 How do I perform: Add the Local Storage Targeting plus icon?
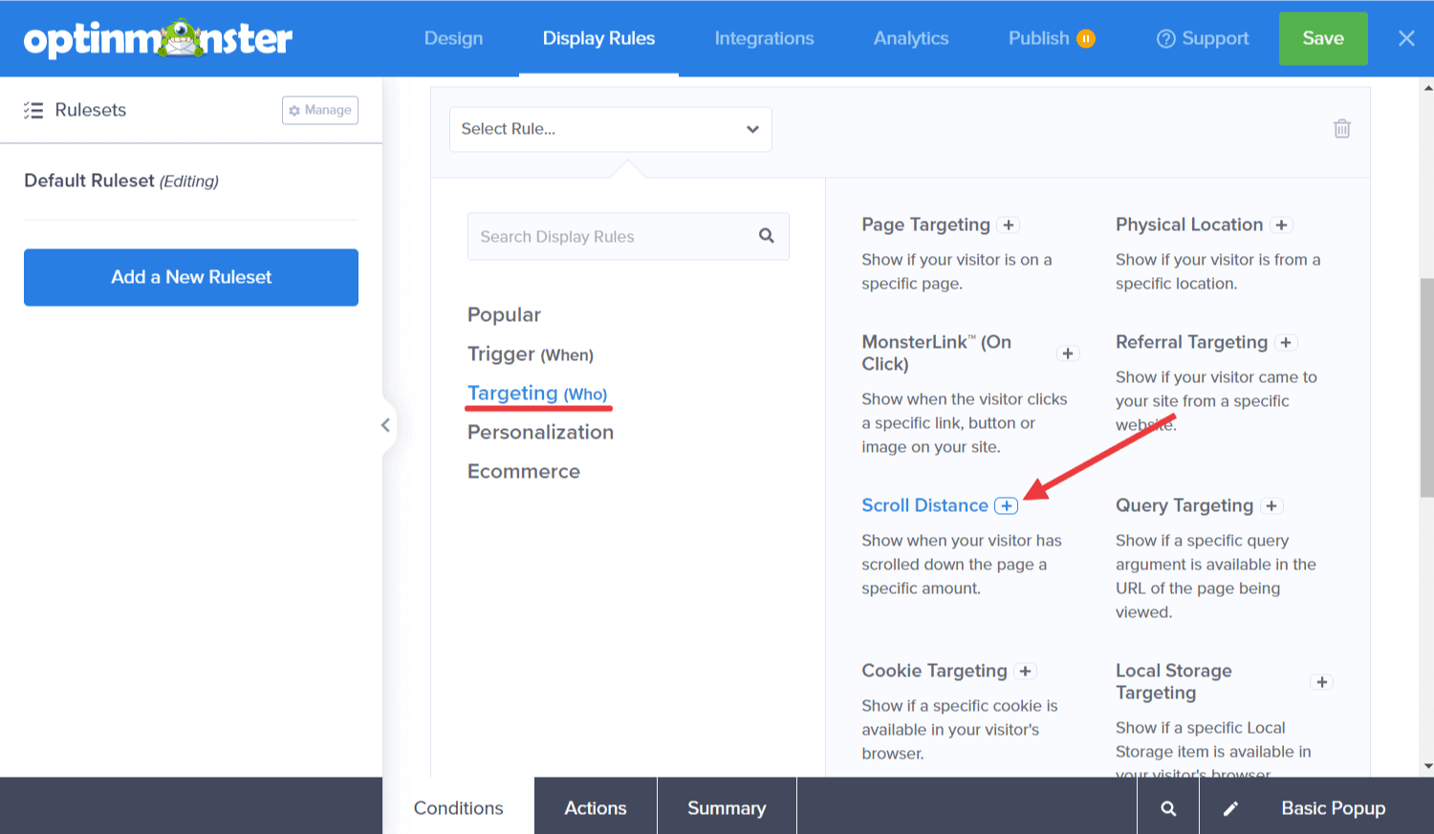pyautogui.click(x=1322, y=682)
